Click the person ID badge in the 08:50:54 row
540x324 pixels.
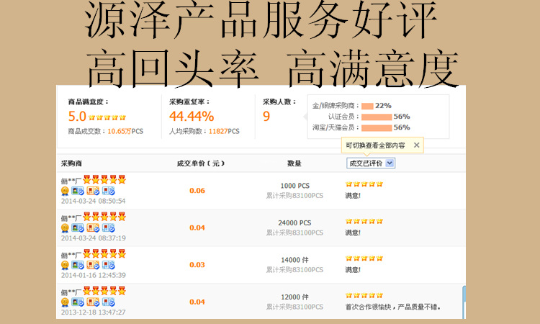pyautogui.click(x=78, y=191)
